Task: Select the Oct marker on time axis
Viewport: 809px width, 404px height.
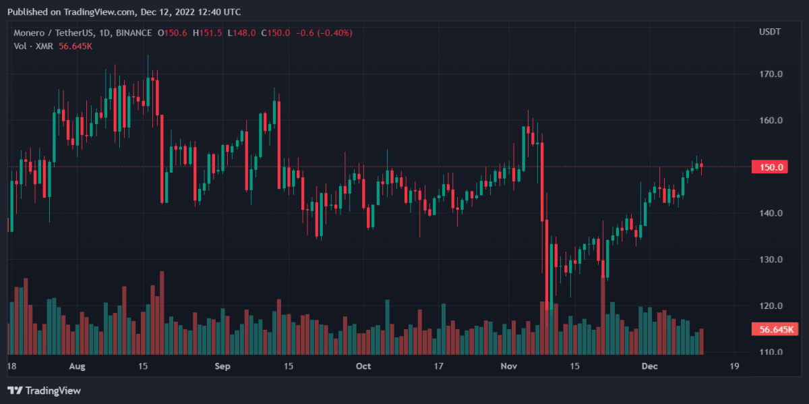Action: [x=364, y=366]
